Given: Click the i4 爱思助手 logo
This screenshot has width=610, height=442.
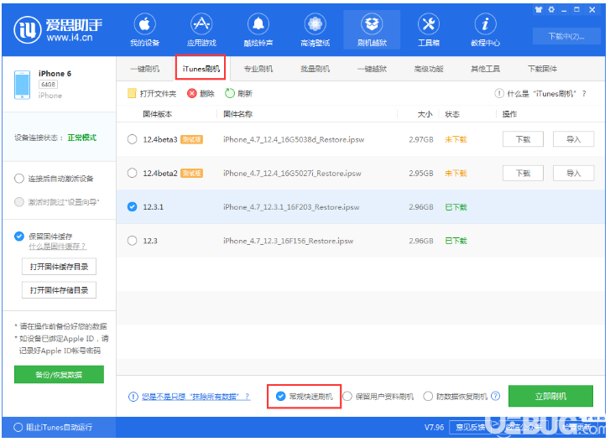Looking at the screenshot, I should coord(59,29).
